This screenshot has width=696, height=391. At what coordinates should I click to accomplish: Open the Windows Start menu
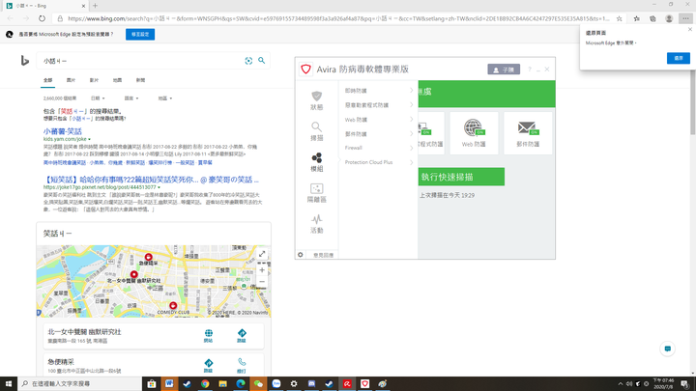pos(9,383)
